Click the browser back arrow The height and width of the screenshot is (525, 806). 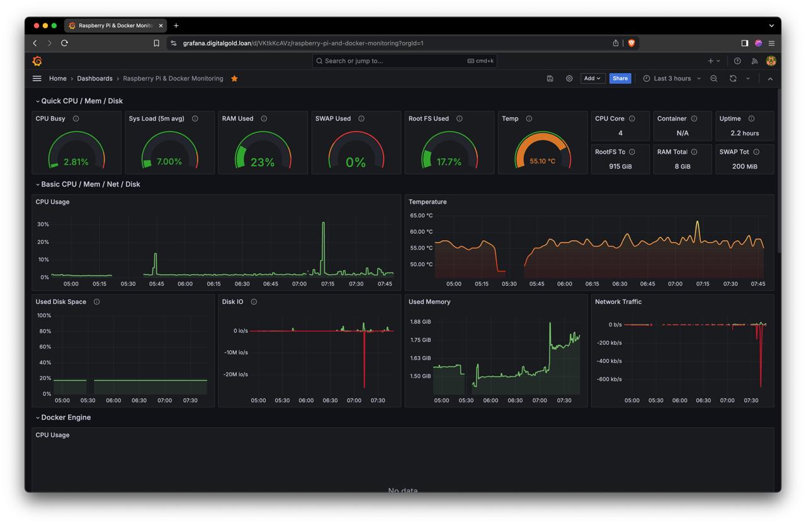35,43
